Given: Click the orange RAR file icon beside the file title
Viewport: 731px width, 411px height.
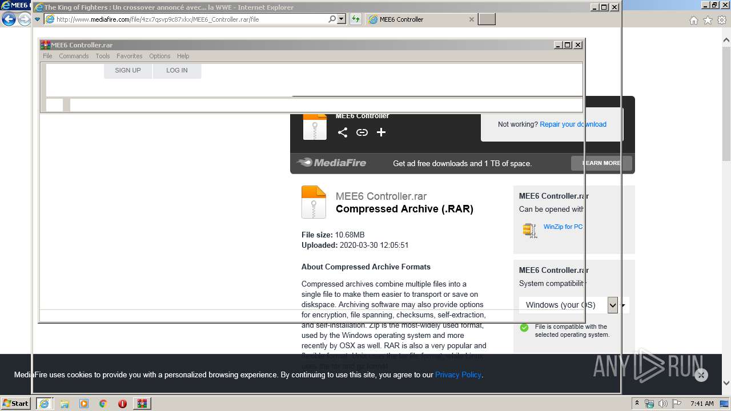Looking at the screenshot, I should point(314,202).
